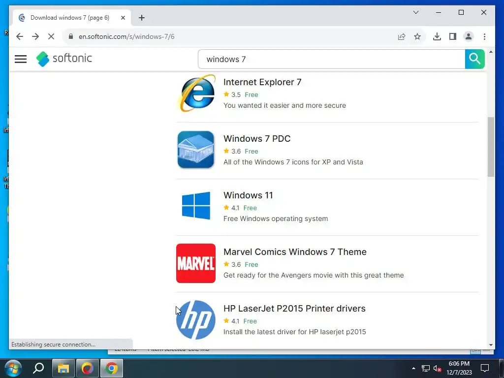Open the Firefox taskbar icon
This screenshot has height=378, width=504.
tap(88, 368)
